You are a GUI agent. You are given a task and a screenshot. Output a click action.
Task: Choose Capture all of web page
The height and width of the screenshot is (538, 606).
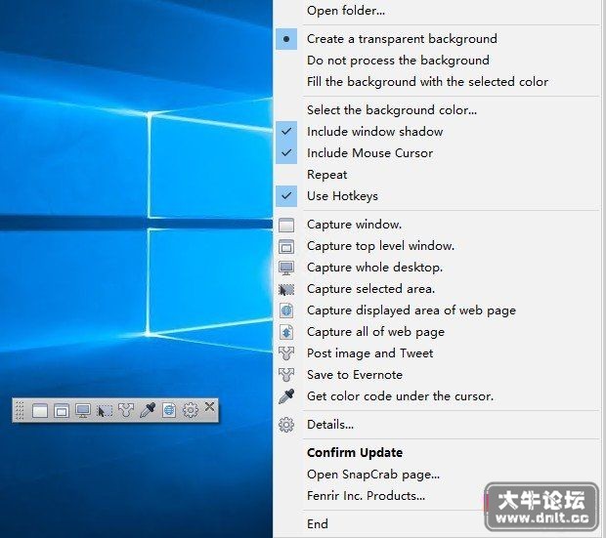(437, 332)
